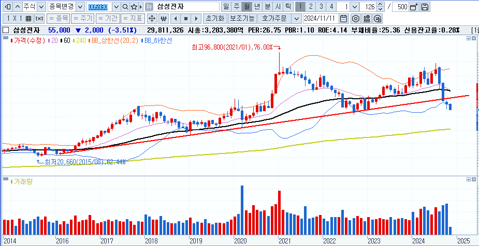
Task: Click the star favorites icon
Action: (x=134, y=7)
